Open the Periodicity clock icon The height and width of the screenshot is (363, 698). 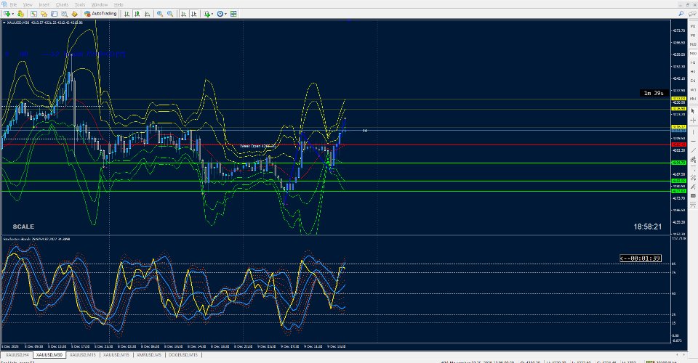[220, 14]
